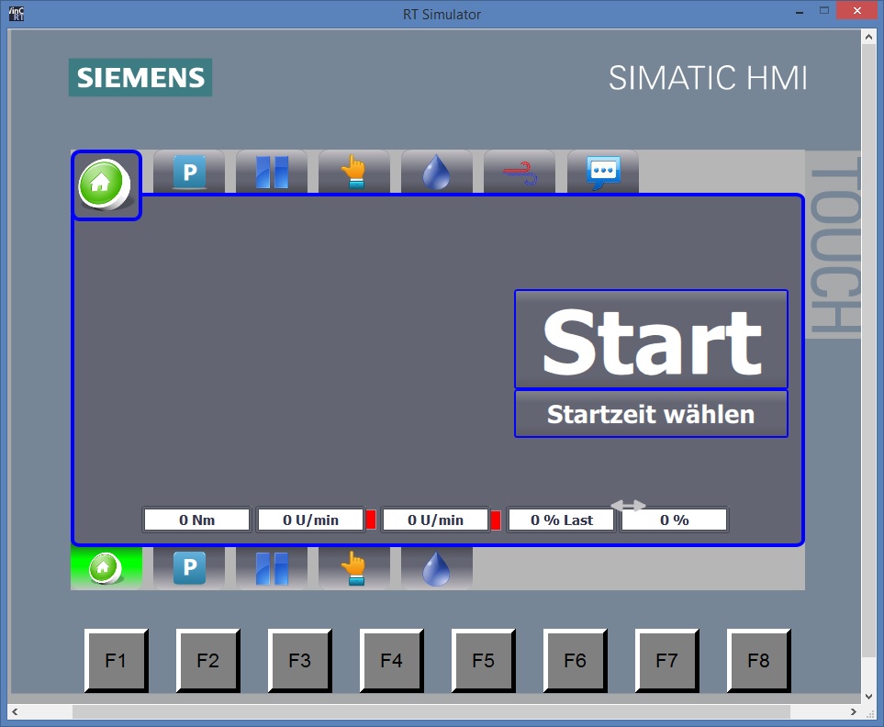Click the vertical scrollbar down arrow
This screenshot has height=727, width=884.
868,696
